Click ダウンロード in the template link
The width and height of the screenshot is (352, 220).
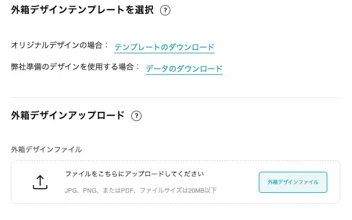pyautogui.click(x=191, y=47)
